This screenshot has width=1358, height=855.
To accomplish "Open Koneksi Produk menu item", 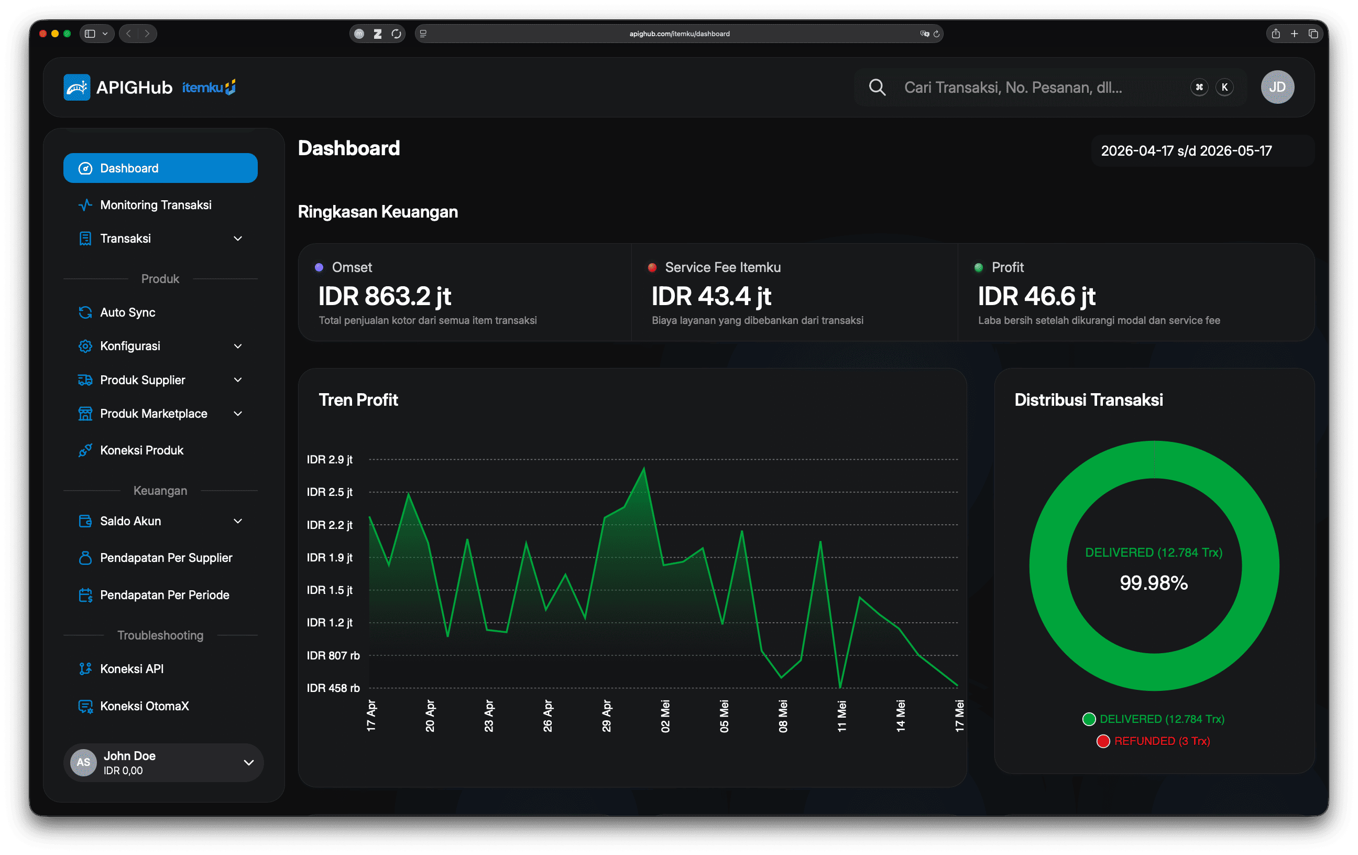I will tap(160, 450).
